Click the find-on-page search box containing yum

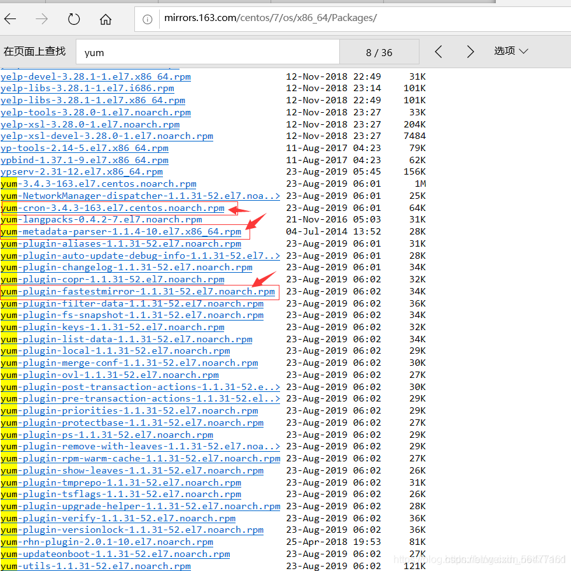point(208,52)
